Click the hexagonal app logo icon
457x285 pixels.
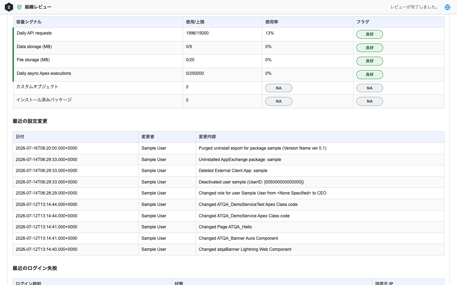tap(9, 7)
